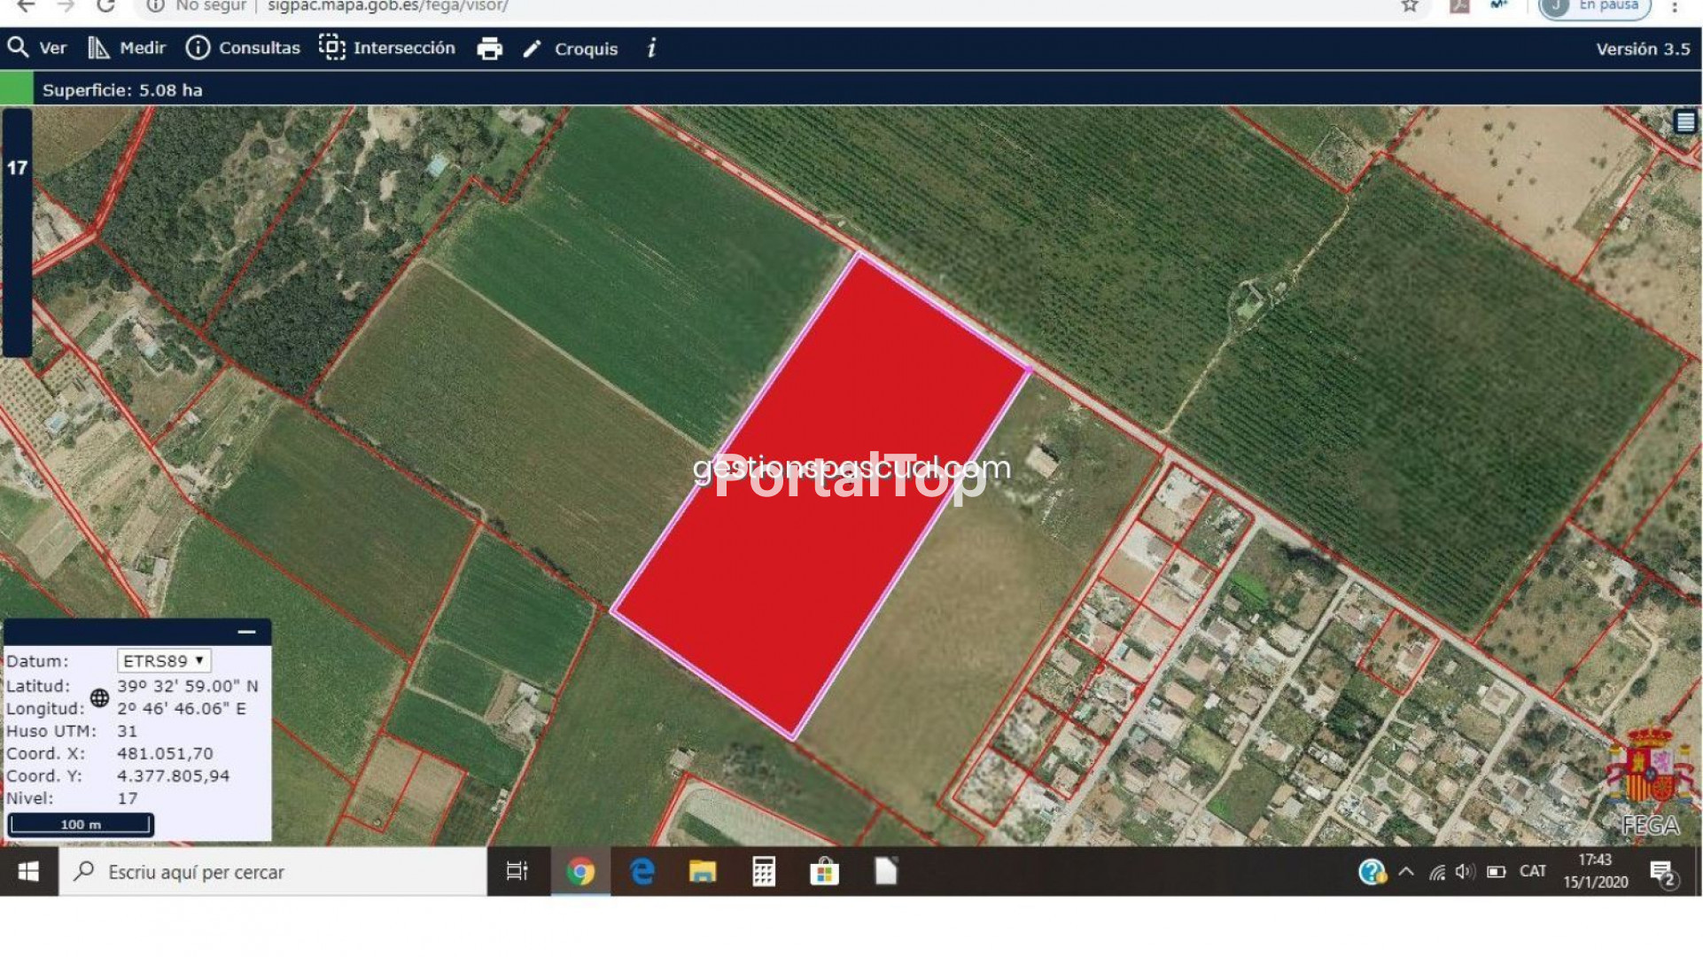The image size is (1703, 957).
Task: Select the Intersección tool
Action: click(387, 48)
